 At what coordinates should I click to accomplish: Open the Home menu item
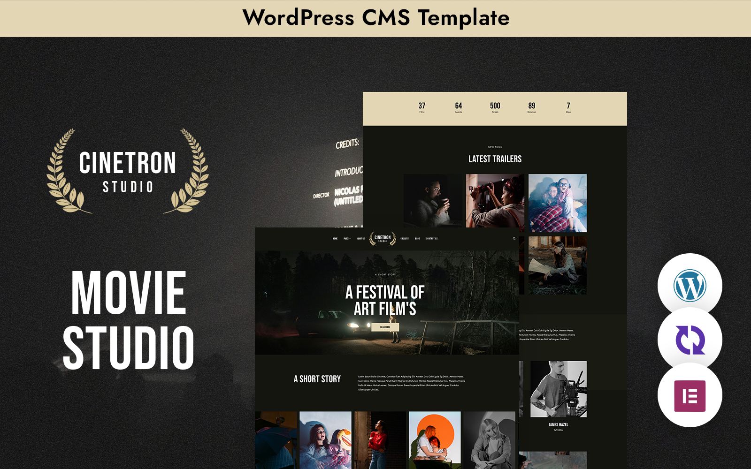point(335,239)
